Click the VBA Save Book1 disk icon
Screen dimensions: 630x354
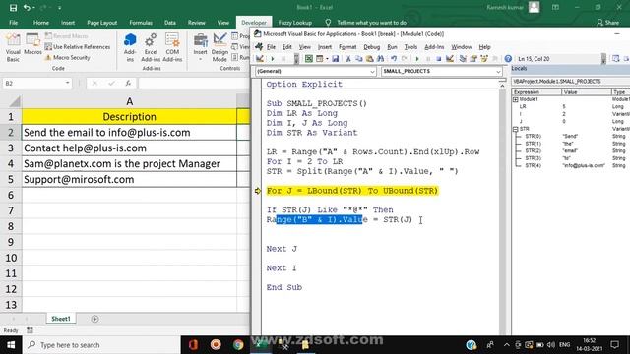tap(335, 59)
